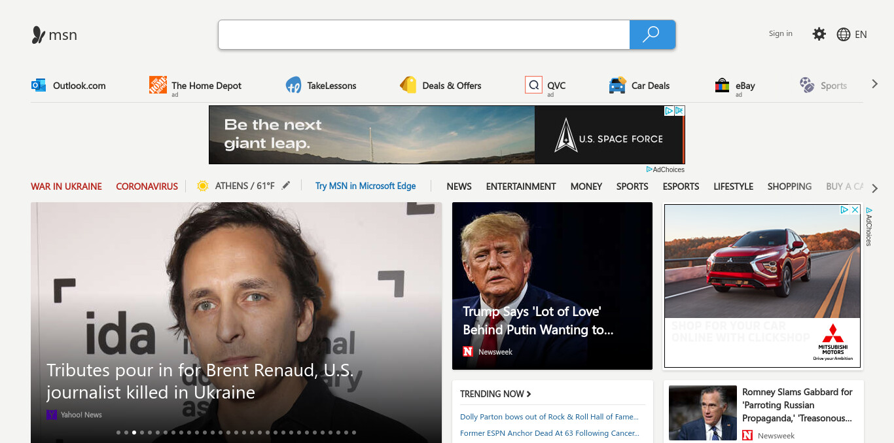Screen dimensions: 894x443
Task: Click Newsweek icon under Romney story
Action: pos(747,435)
